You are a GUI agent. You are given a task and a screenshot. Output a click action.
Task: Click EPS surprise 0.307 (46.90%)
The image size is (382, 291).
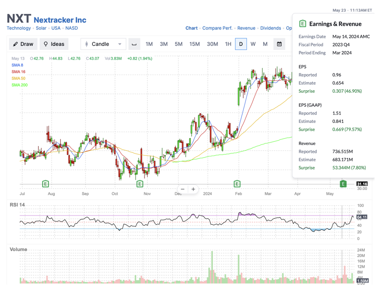(x=347, y=91)
